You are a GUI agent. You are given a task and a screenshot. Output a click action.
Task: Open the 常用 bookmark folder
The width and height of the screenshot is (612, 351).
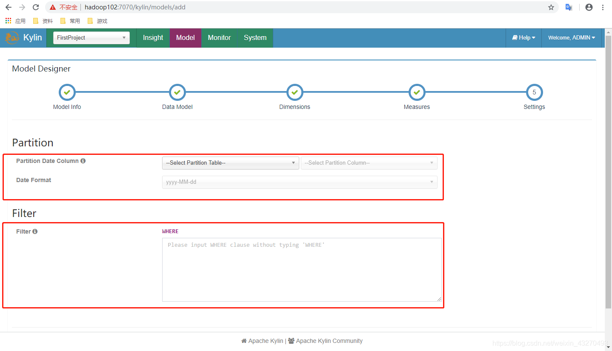(x=70, y=21)
